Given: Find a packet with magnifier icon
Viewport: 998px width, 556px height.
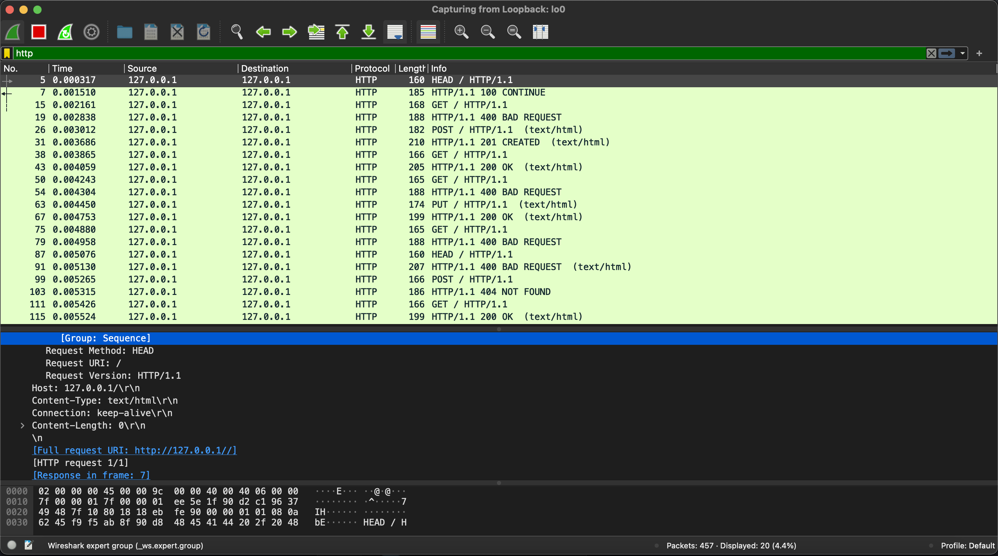Looking at the screenshot, I should pos(237,32).
